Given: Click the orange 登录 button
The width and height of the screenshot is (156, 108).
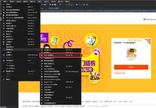Looking at the screenshot, I should click(131, 67).
